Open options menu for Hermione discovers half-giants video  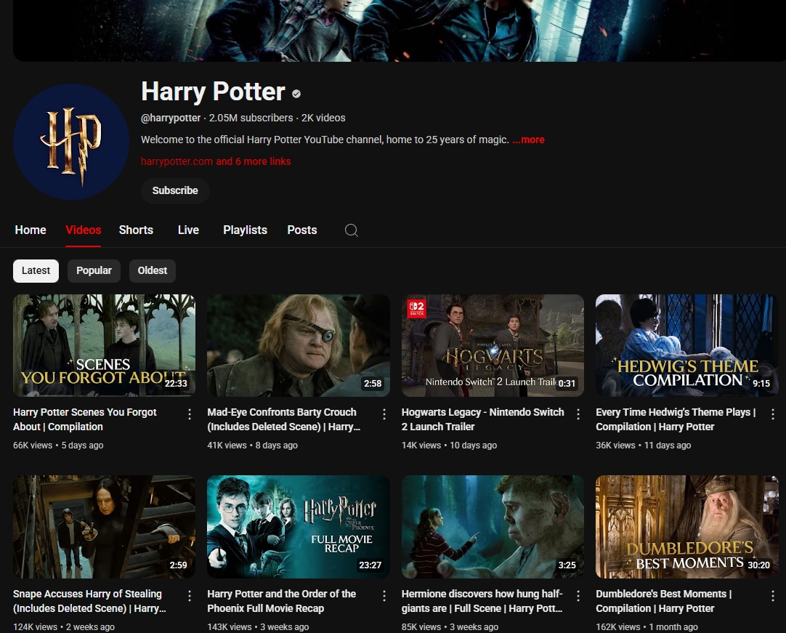pyautogui.click(x=578, y=595)
